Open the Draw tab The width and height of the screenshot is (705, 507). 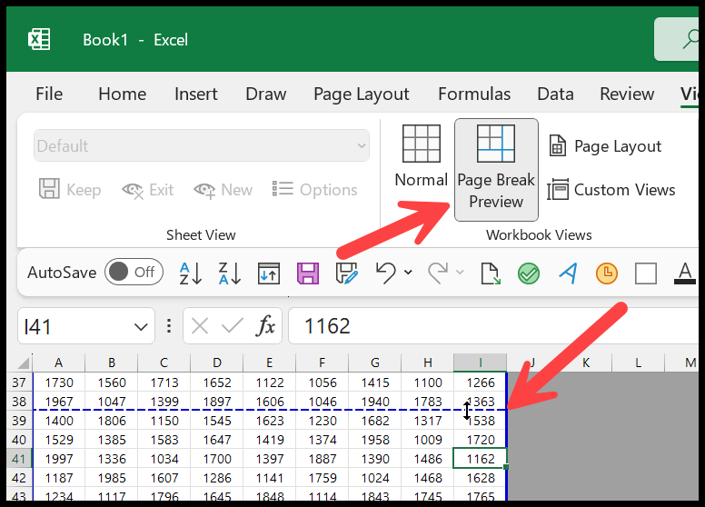point(265,94)
